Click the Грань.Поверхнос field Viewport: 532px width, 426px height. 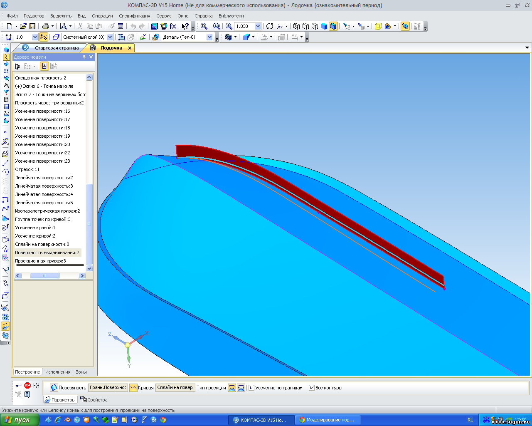(x=108, y=387)
